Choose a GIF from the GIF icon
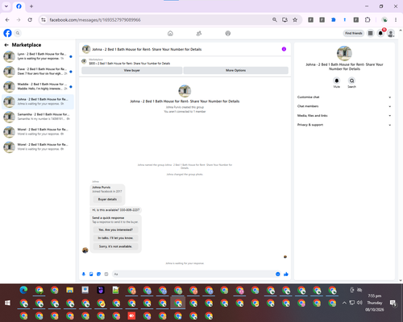The image size is (403, 322). (106, 274)
